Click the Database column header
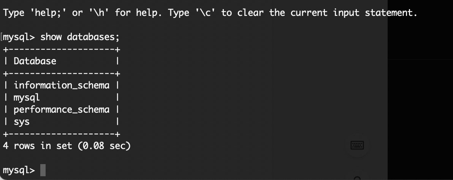Image resolution: width=453 pixels, height=180 pixels. [35, 61]
